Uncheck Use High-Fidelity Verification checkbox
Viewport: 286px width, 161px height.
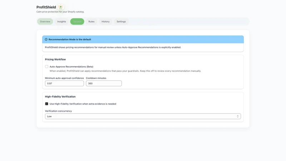click(x=47, y=104)
